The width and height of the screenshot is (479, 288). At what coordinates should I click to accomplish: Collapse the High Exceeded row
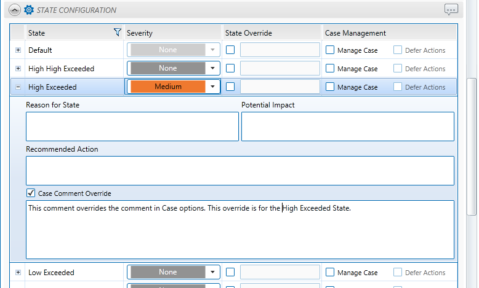click(18, 87)
